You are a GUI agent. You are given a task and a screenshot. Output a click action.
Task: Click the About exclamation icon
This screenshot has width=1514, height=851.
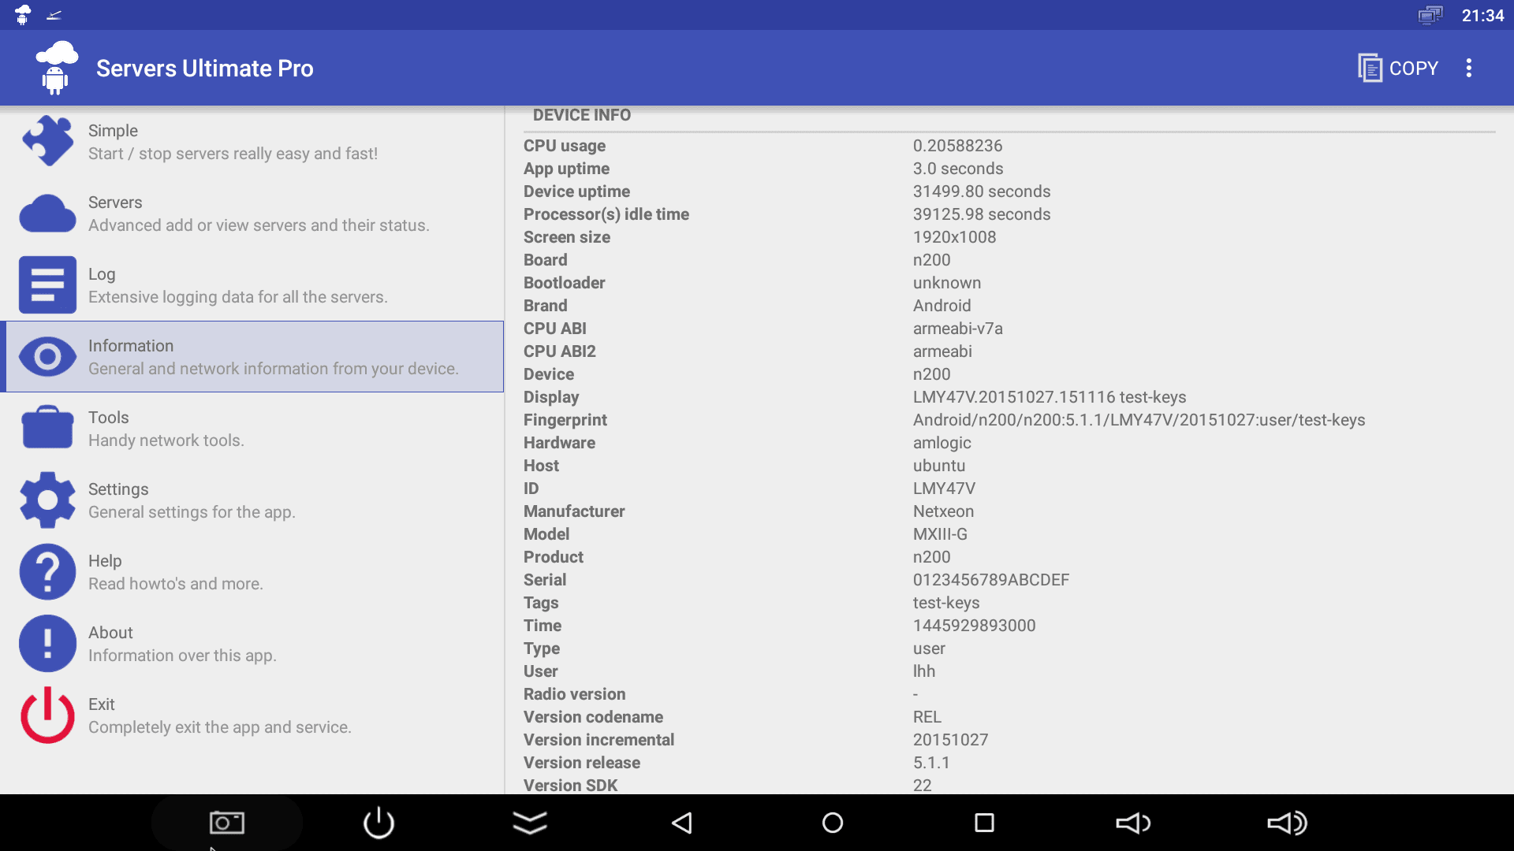click(x=47, y=643)
